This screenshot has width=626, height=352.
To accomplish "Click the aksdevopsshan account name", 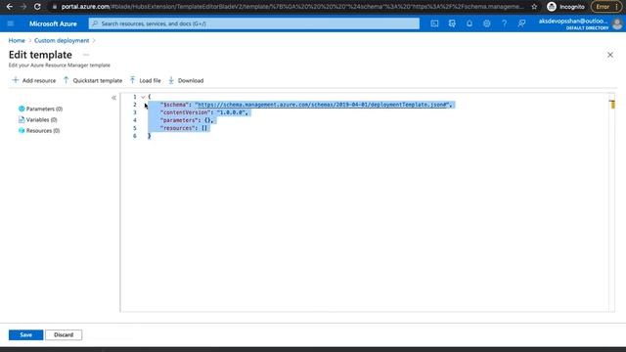I will point(573,21).
